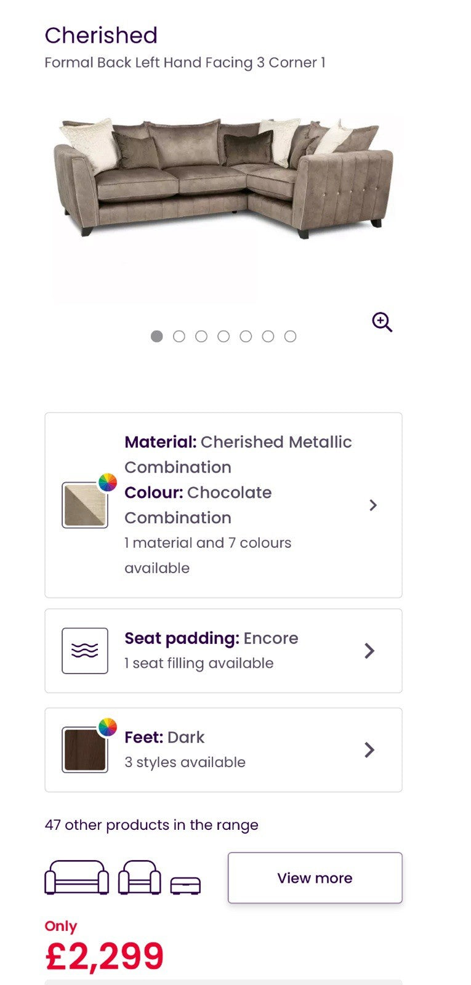Click the seat padding waves icon
The width and height of the screenshot is (471, 985).
pyautogui.click(x=85, y=651)
